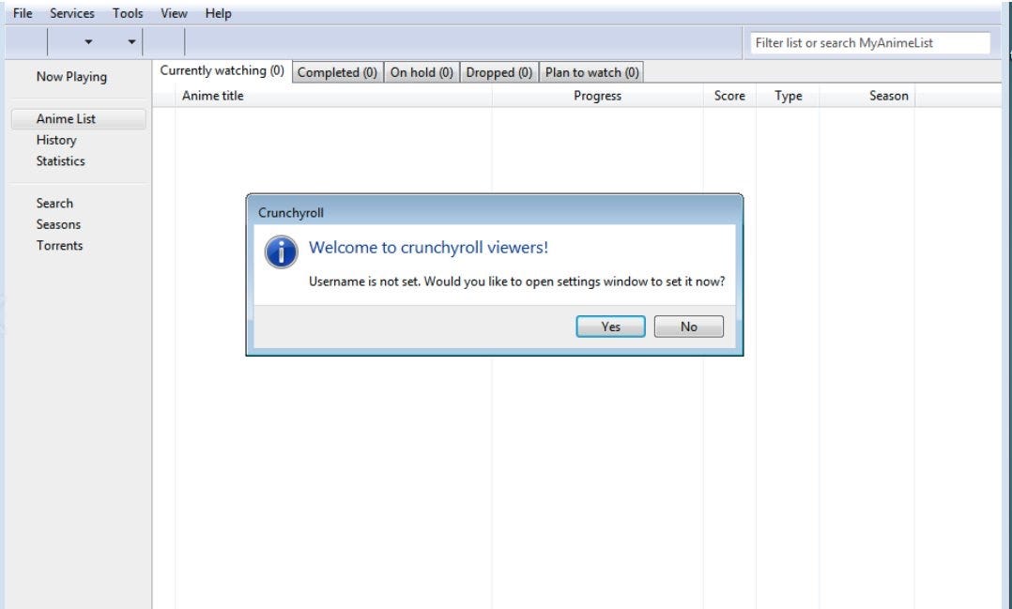
Task: Sort by the Score column header
Action: pyautogui.click(x=729, y=96)
